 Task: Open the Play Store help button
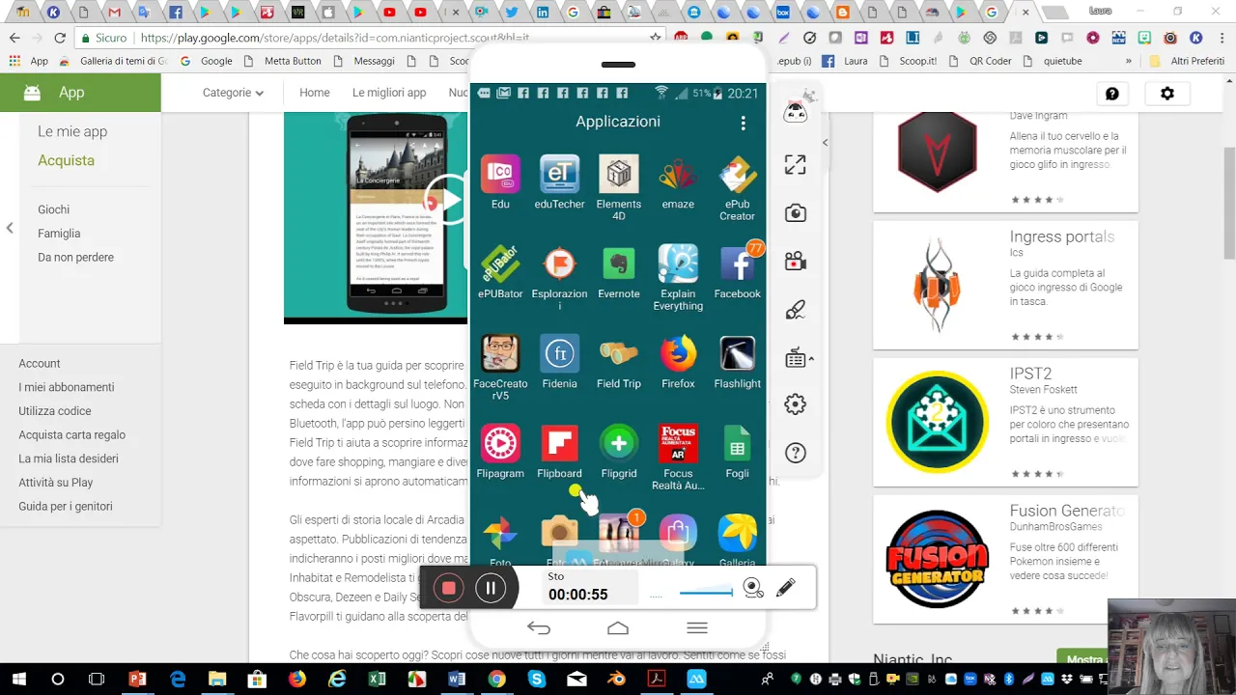[1112, 94]
